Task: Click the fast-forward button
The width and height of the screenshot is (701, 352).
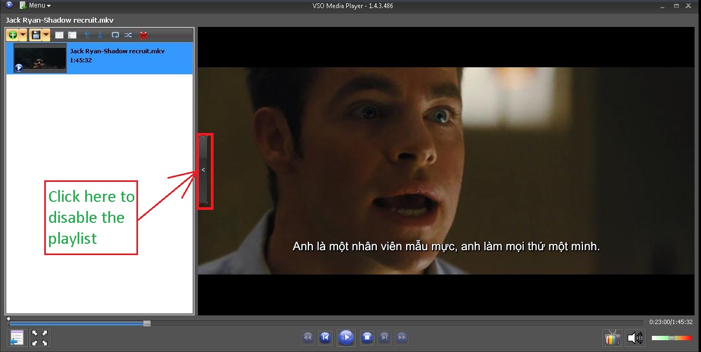Action: (x=402, y=337)
